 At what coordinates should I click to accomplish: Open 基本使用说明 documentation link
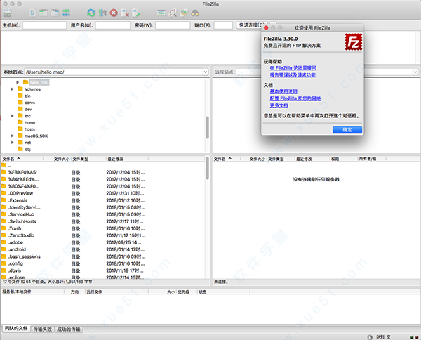click(283, 91)
